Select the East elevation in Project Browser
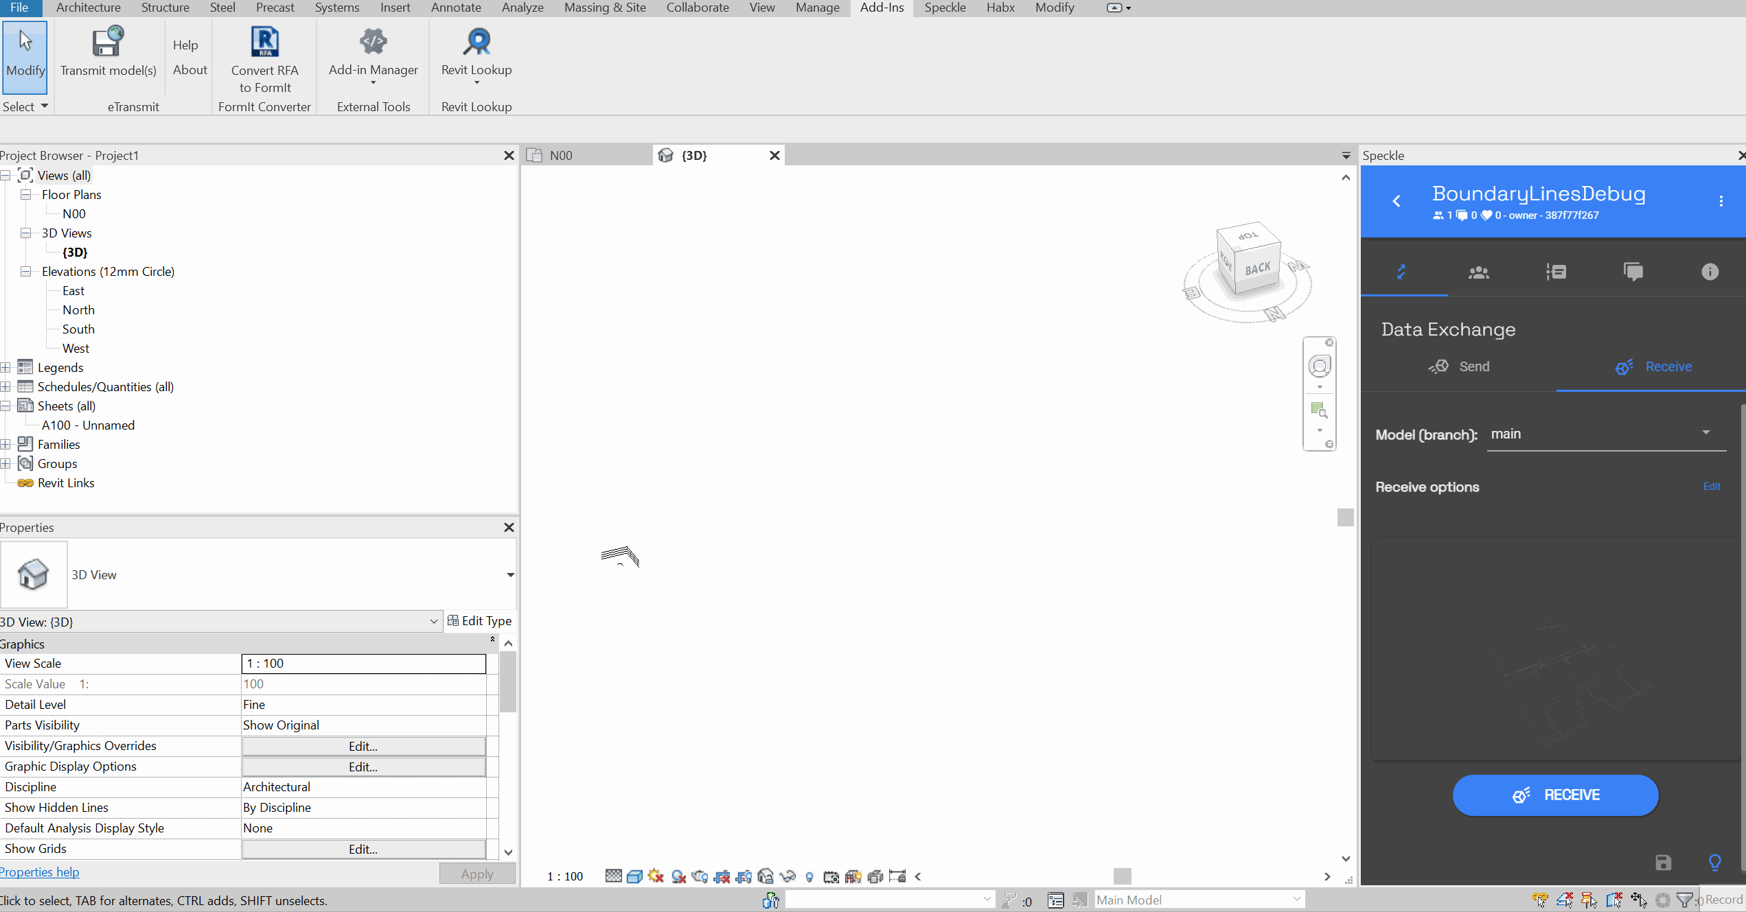This screenshot has width=1746, height=912. pos(73,290)
